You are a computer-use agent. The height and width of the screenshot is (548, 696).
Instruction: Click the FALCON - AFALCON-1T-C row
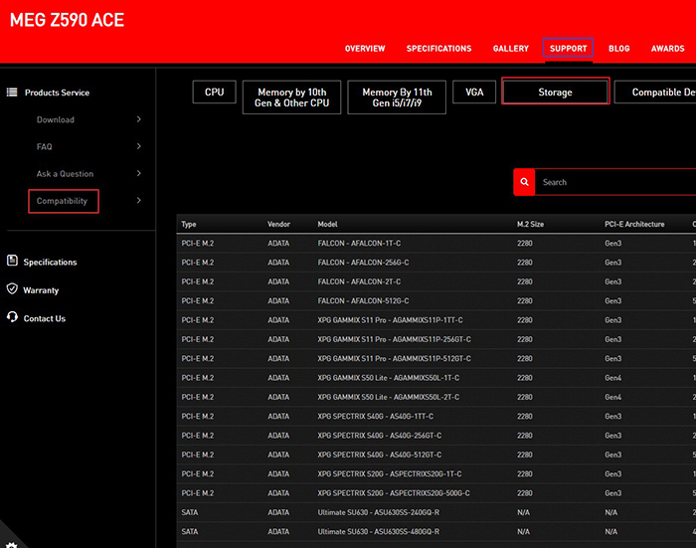click(x=436, y=244)
